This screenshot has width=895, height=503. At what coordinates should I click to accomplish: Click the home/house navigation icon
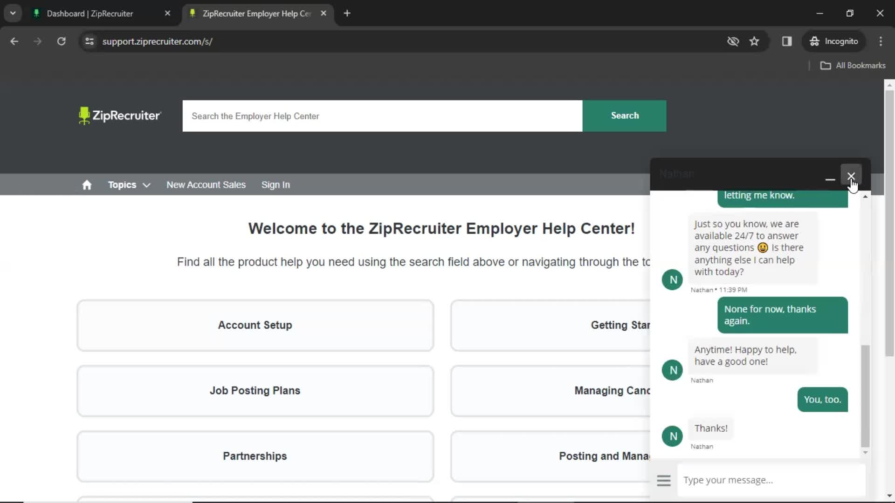[x=87, y=184]
